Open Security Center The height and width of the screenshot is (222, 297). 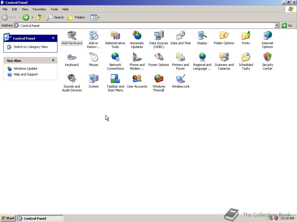[x=267, y=61]
